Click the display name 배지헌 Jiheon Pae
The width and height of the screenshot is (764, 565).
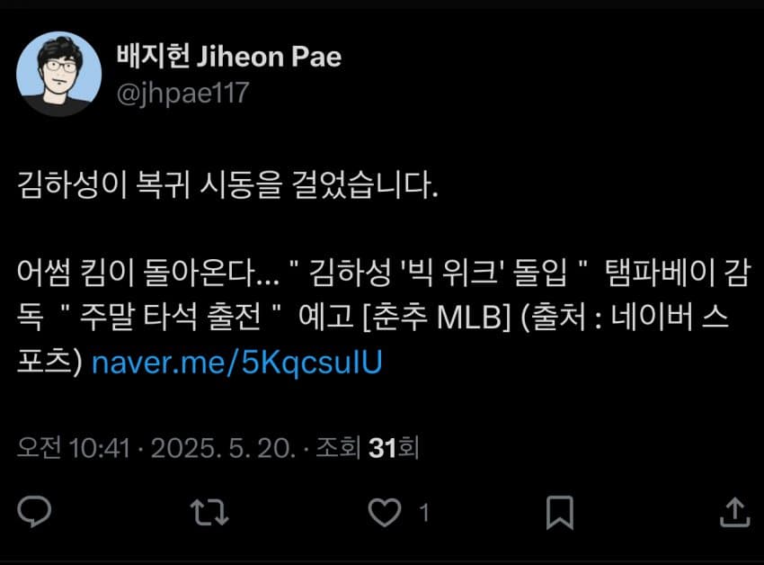pyautogui.click(x=229, y=56)
